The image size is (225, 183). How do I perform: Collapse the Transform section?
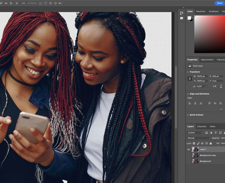click(x=188, y=72)
